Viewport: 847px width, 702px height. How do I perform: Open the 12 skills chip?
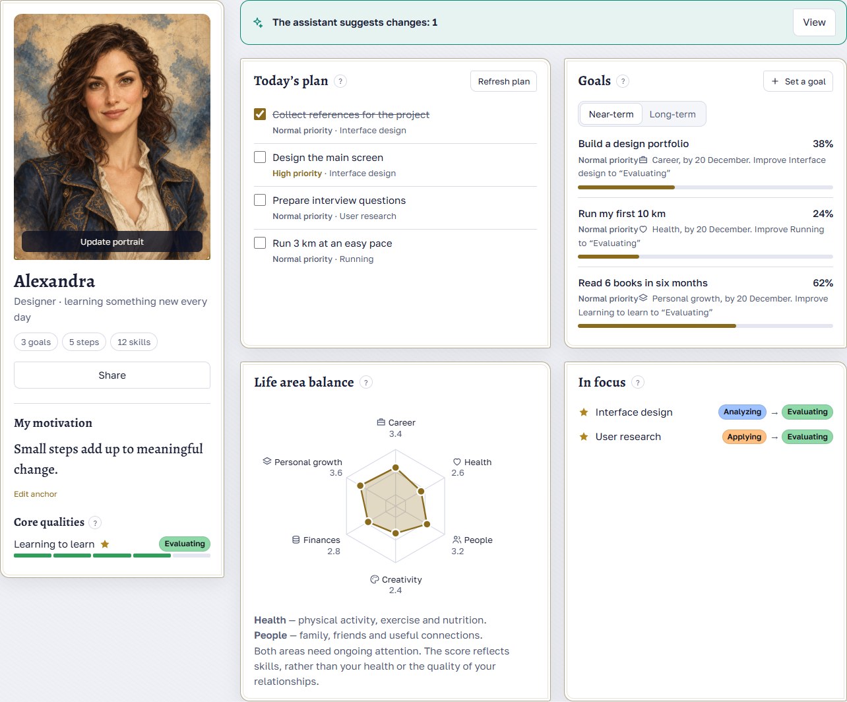pyautogui.click(x=134, y=342)
